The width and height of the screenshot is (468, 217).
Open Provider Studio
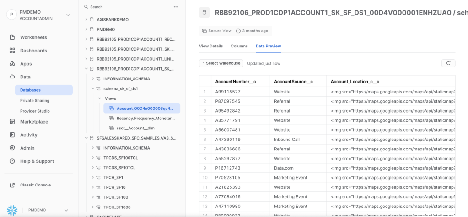pyautogui.click(x=35, y=111)
